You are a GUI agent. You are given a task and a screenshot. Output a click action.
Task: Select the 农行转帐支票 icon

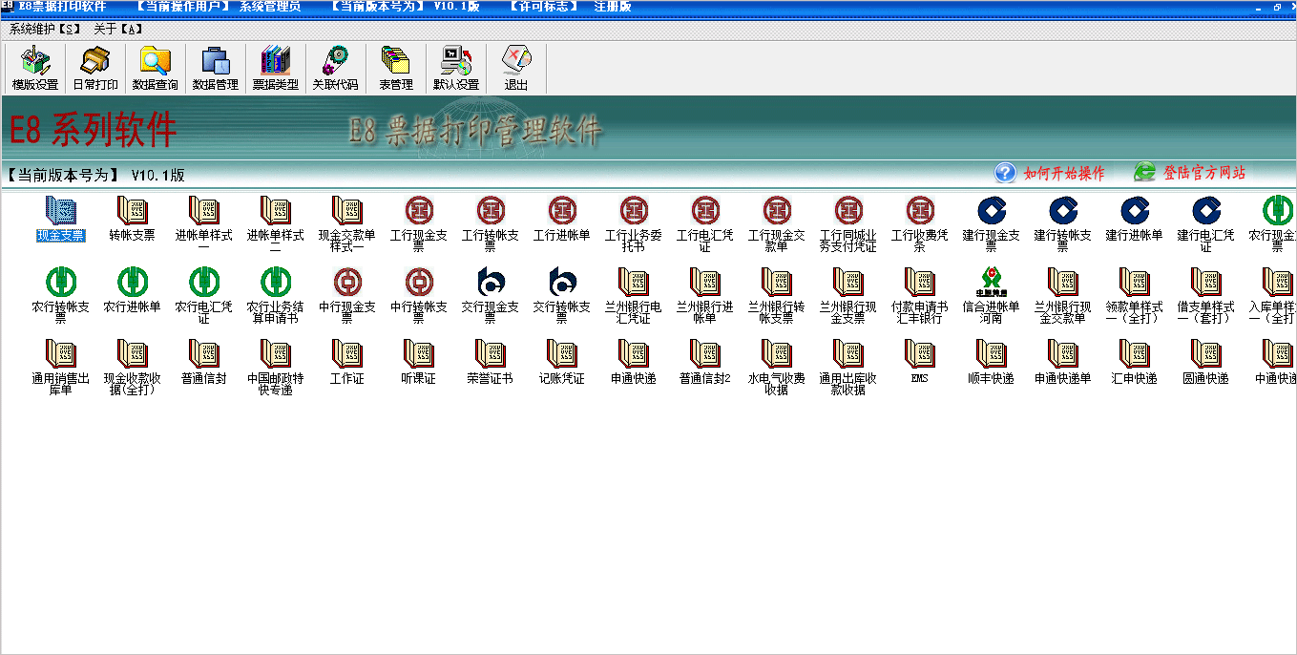[60, 295]
